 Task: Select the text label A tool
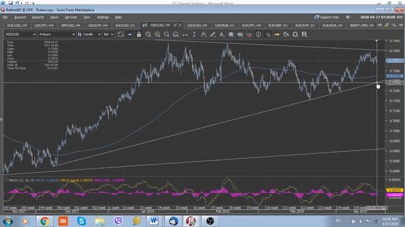221,34
